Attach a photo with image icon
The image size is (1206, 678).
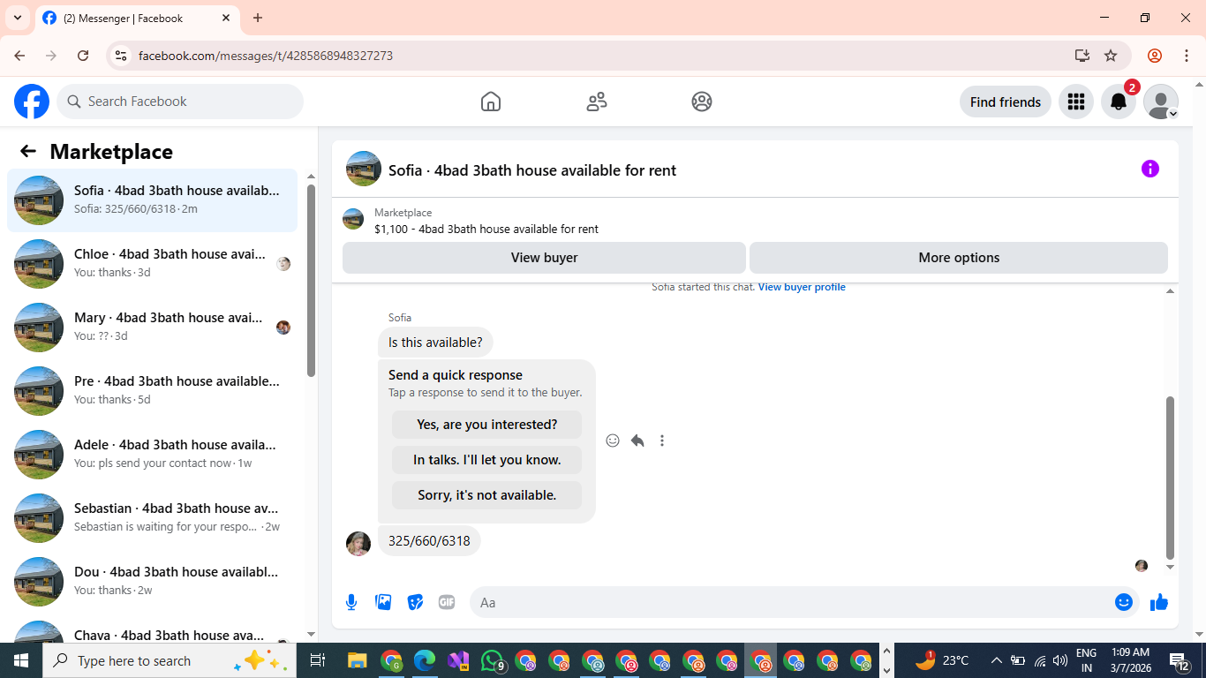(383, 602)
